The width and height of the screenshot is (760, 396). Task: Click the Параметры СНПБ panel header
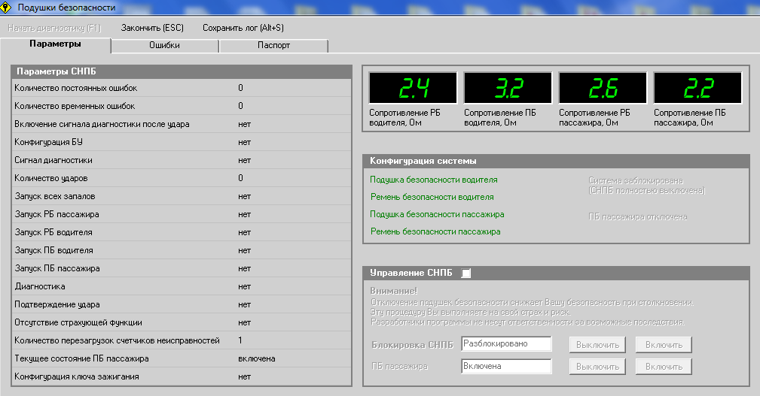tap(182, 71)
